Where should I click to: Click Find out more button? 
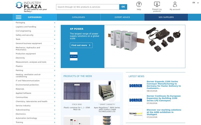coord(81,45)
